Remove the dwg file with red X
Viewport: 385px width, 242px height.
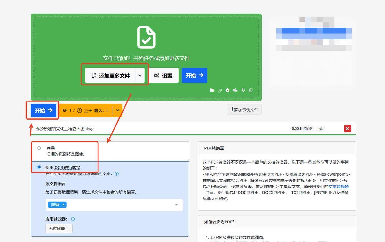(x=347, y=129)
